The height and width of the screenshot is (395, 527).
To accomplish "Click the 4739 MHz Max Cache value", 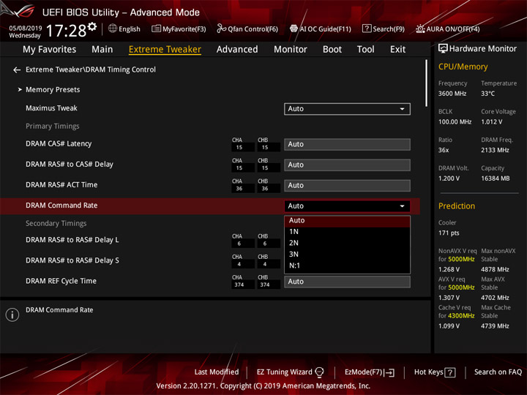I will 495,326.
